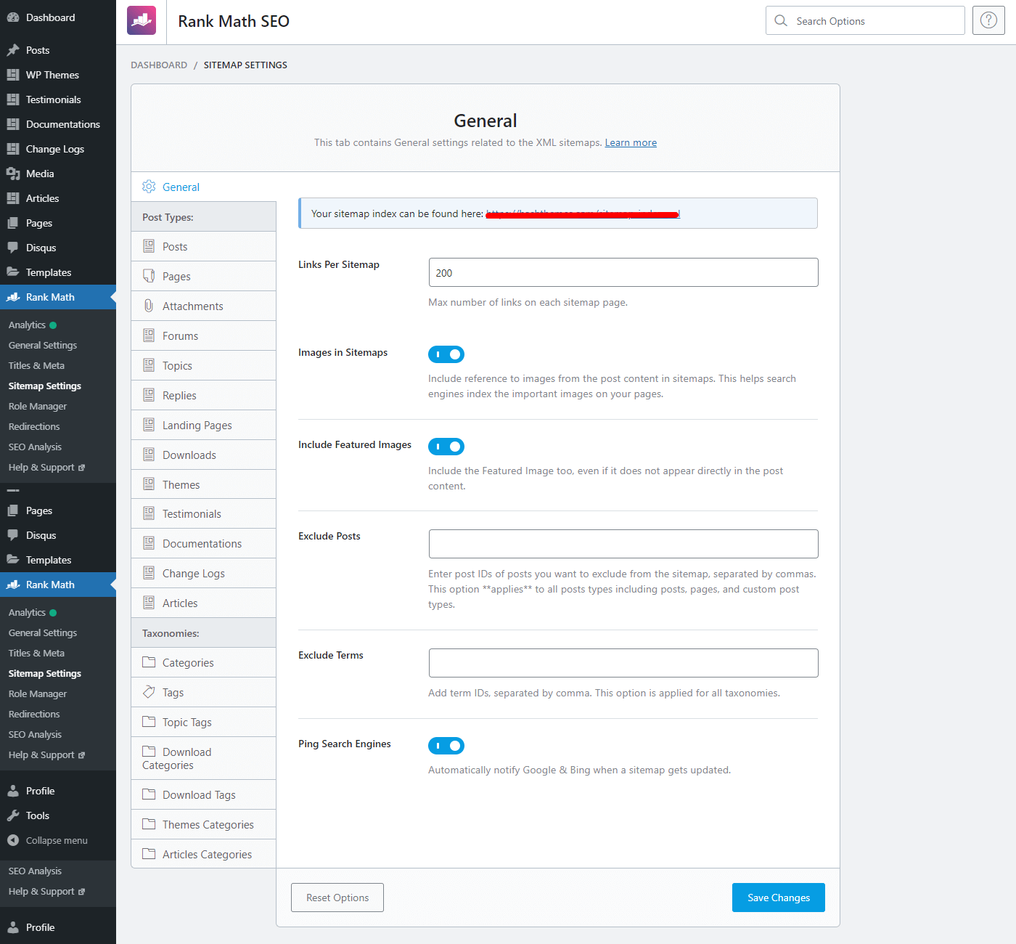
Task: Focus the Exclude Terms input field
Action: 623,663
